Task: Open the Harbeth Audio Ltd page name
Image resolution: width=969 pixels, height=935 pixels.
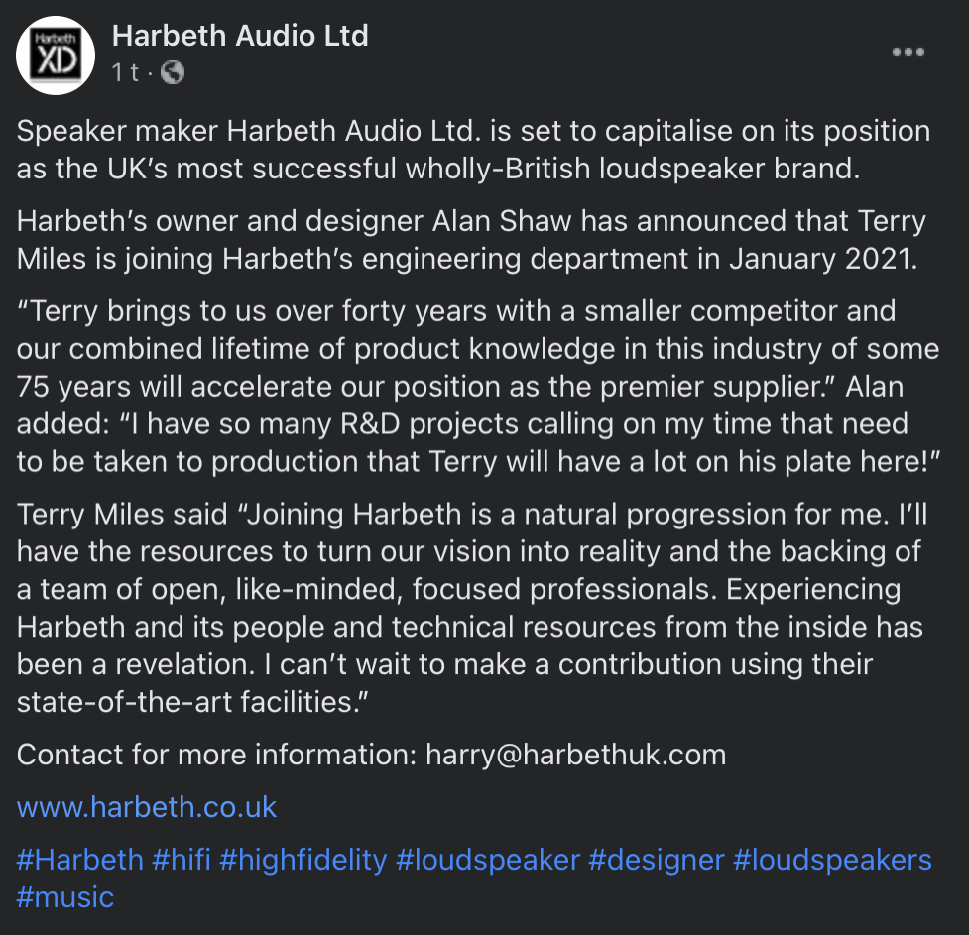Action: point(240,36)
